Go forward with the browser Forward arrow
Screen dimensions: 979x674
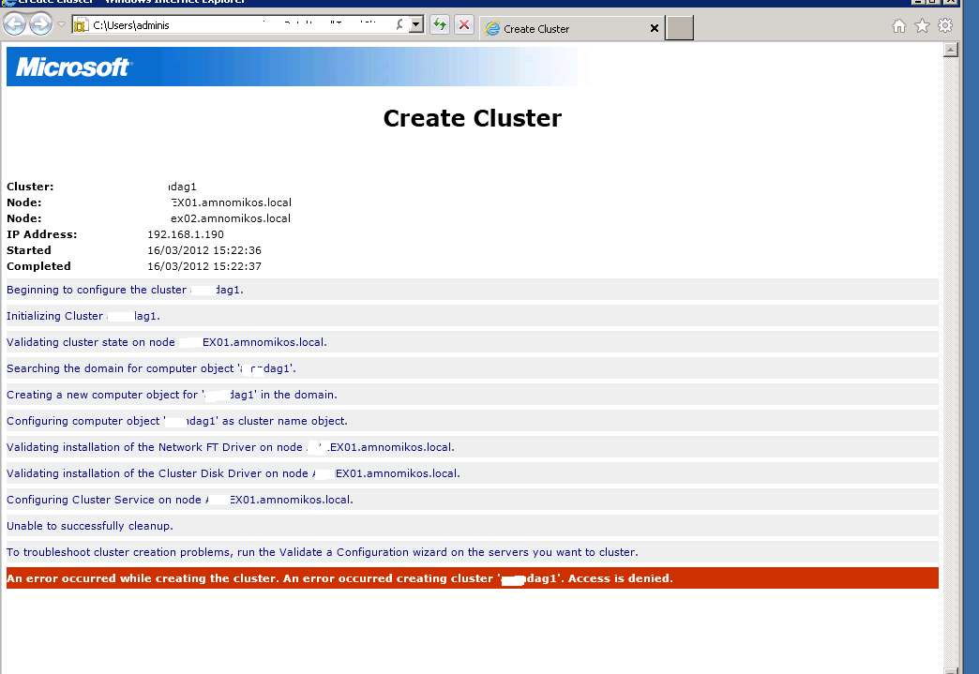click(41, 25)
